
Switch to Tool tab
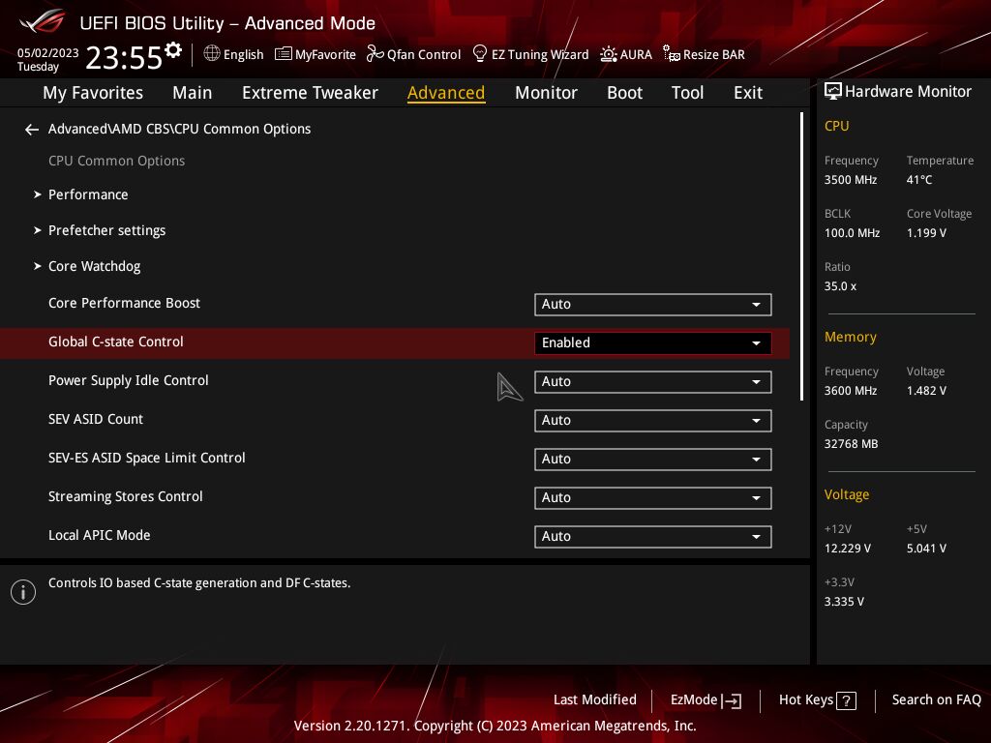[687, 93]
